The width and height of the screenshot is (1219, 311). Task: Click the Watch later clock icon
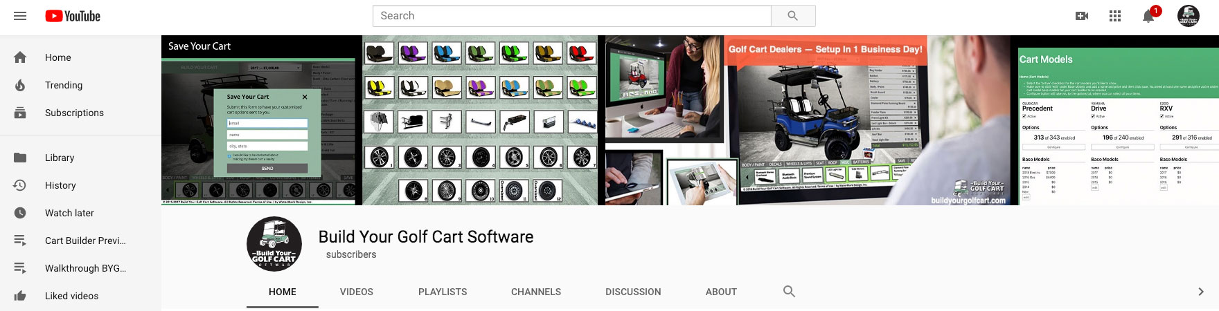coord(20,213)
